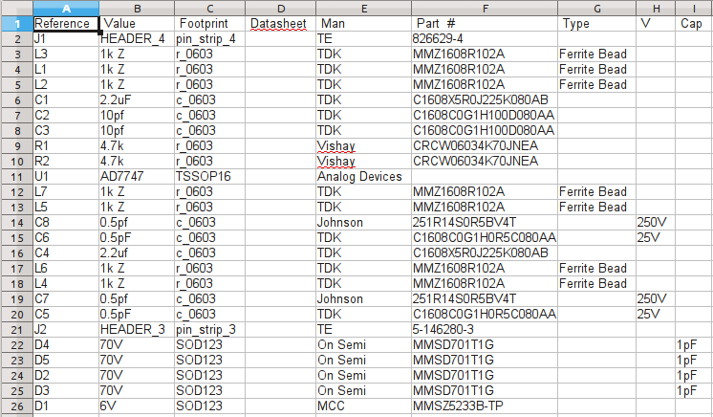
Task: Select 'C8' reference cell
Action: 66,223
